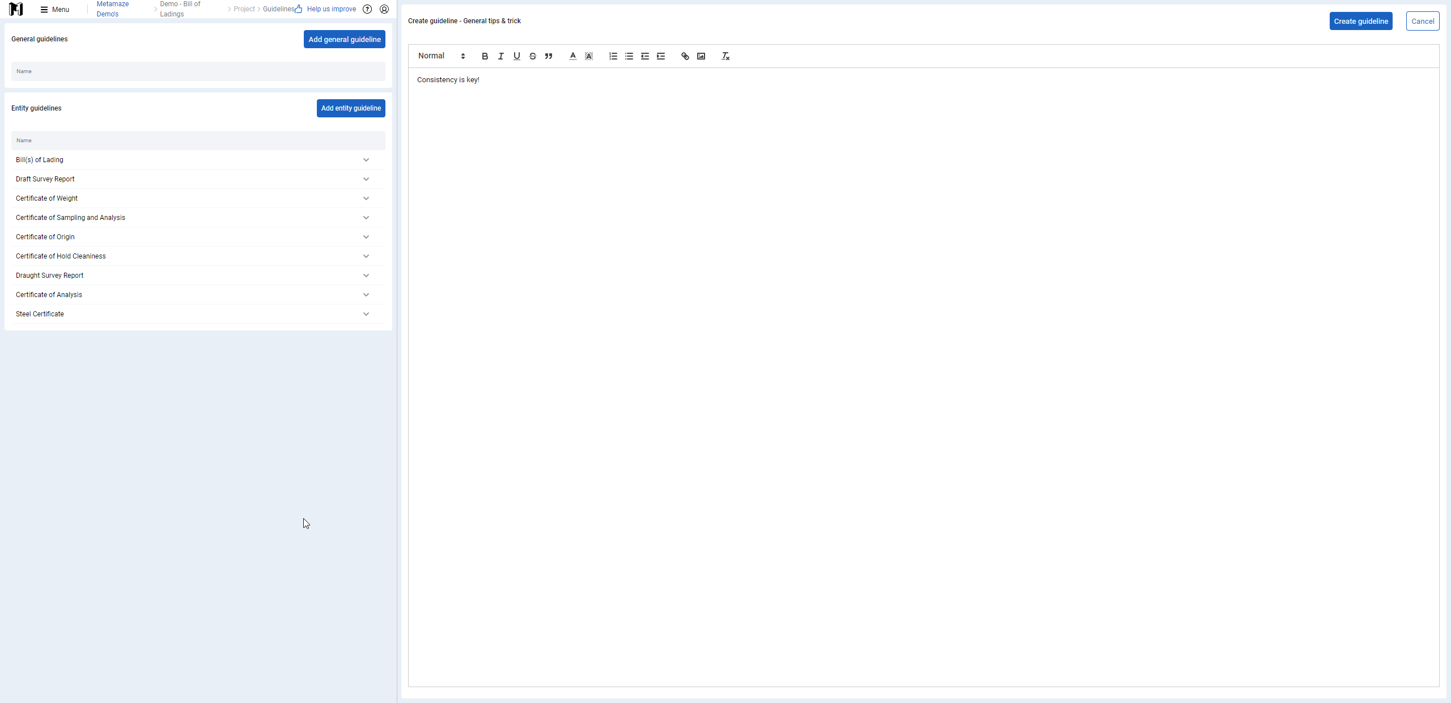Toggle bold formatting in editor toolbar
The height and width of the screenshot is (703, 1451).
485,56
